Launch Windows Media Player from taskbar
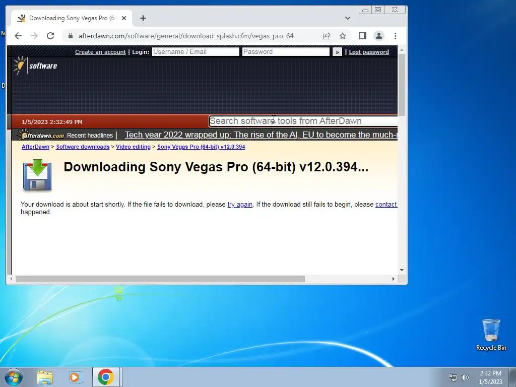Viewport: 516px width, 387px height. click(x=75, y=377)
